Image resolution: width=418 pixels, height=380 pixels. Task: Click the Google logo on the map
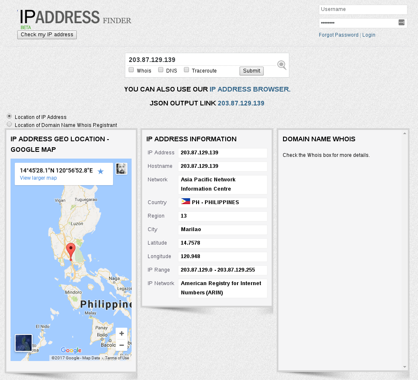click(71, 350)
